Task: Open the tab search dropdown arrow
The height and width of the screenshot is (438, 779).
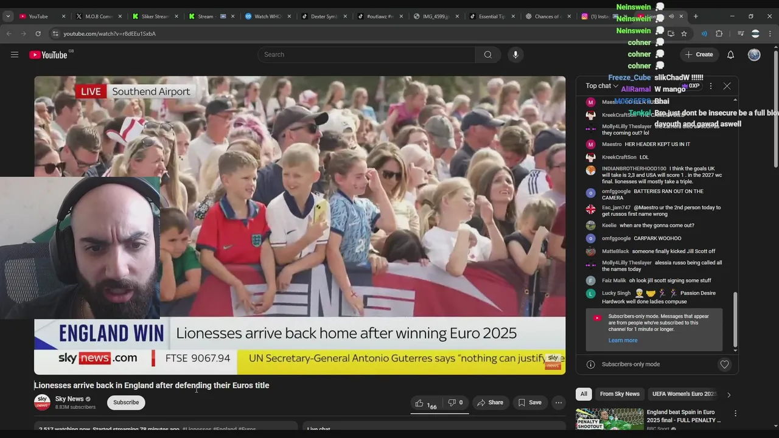Action: click(8, 16)
